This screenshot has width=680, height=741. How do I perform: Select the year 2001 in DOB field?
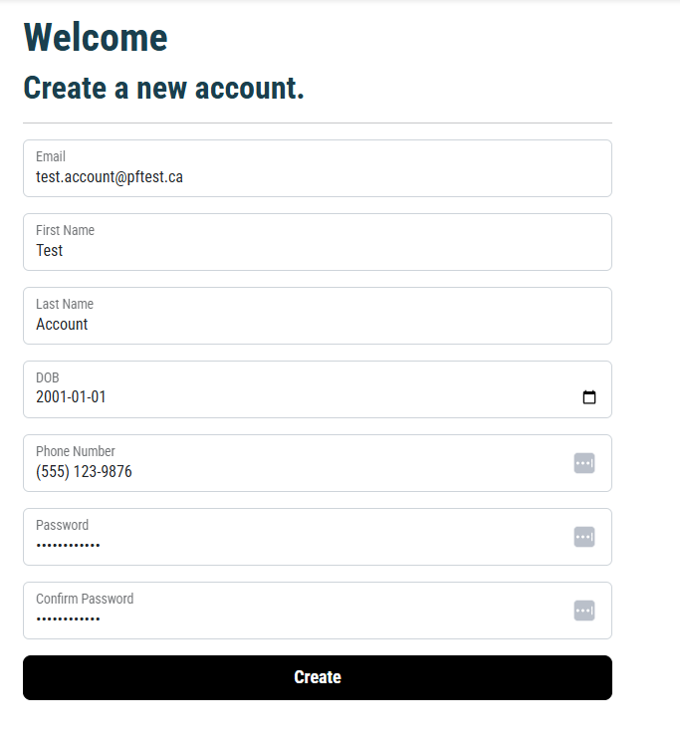tap(51, 397)
